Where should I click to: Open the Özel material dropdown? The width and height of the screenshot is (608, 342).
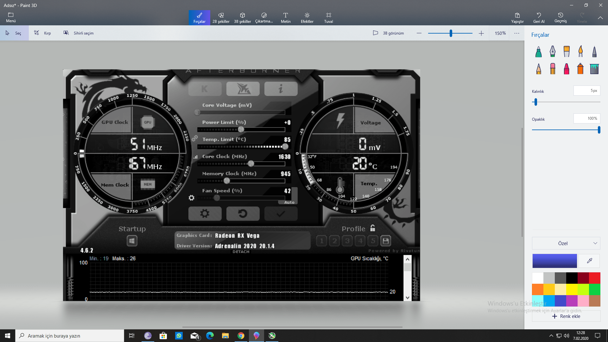click(566, 243)
